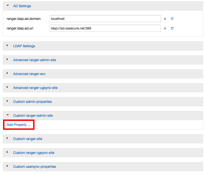Click the ranger.ldap.ad.domain input field
The image size is (205, 175).
pos(105,19)
